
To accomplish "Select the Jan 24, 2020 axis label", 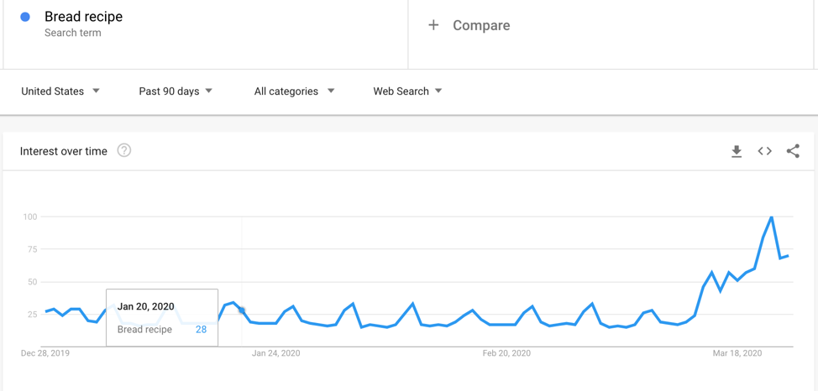I will coord(276,353).
